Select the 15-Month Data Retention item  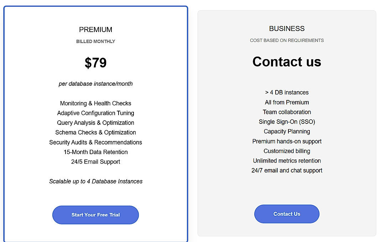[95, 152]
